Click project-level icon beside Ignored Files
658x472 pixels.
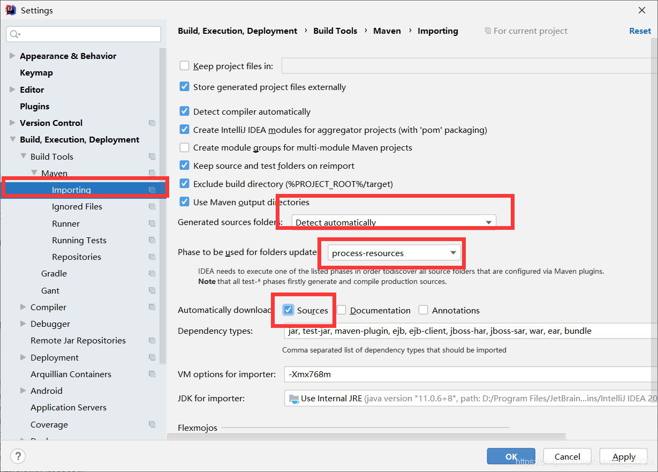152,207
